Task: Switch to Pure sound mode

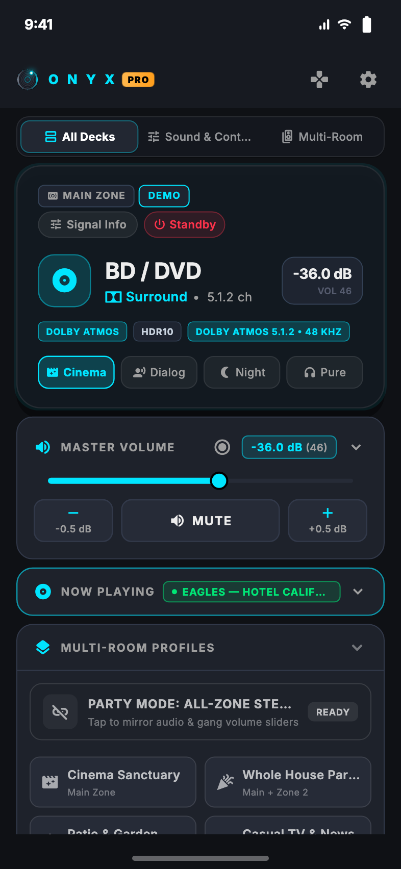Action: click(324, 372)
